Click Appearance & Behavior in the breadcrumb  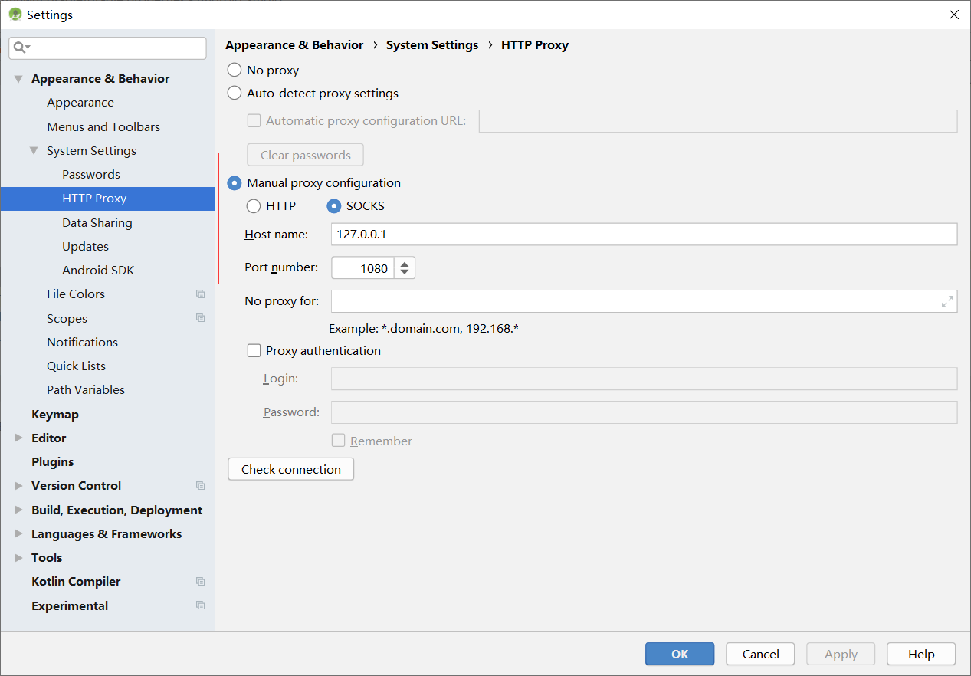tap(294, 45)
